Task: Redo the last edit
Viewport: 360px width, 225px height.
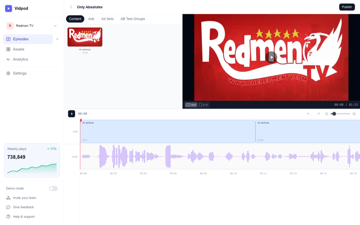Action: [318, 114]
